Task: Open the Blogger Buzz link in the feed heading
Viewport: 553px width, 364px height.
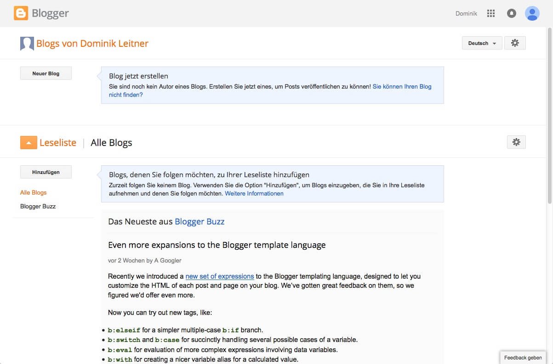Action: (200, 221)
